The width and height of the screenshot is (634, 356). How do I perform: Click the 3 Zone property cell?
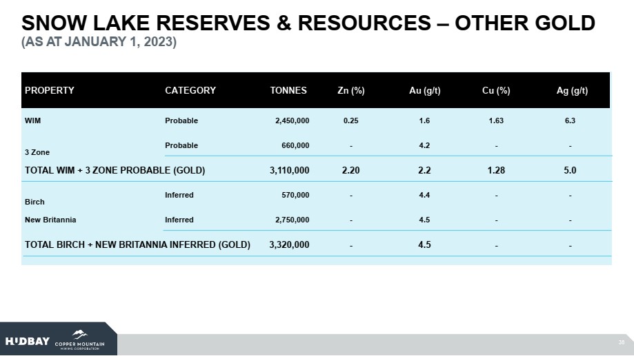coord(37,151)
